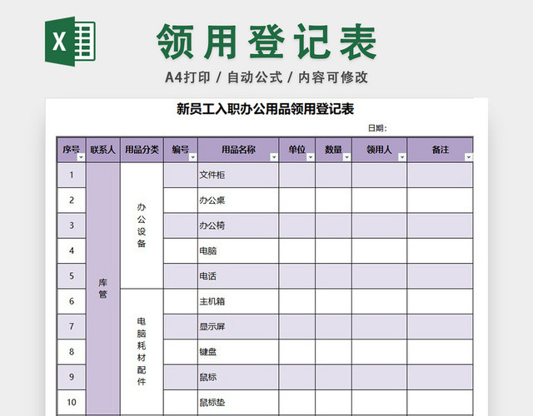Select the 联系人 header cell
533x416 pixels.
[x=103, y=150]
